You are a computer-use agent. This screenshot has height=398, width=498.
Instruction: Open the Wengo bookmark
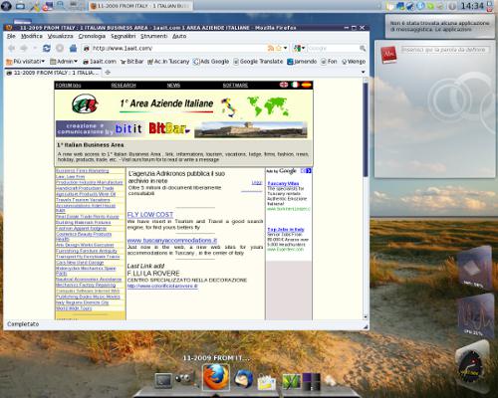[x=354, y=62]
